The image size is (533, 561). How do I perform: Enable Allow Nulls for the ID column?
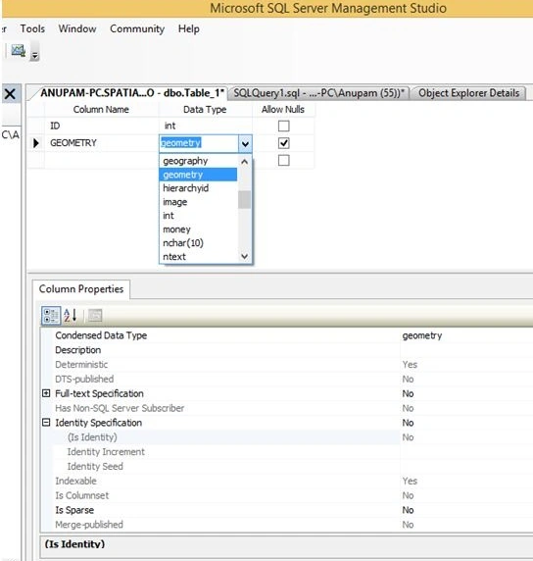tap(283, 126)
